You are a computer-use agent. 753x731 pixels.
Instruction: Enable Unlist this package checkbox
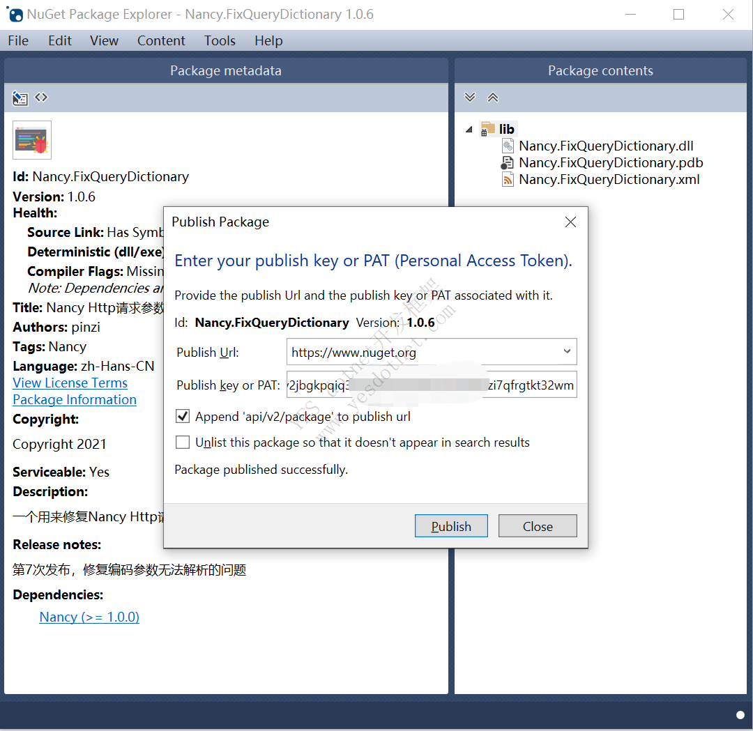(x=183, y=442)
